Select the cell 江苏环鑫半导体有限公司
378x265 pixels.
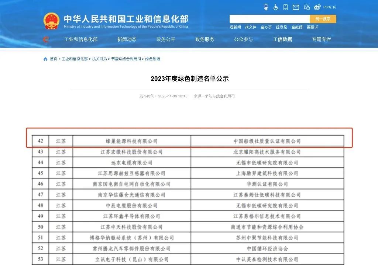coord(132,216)
